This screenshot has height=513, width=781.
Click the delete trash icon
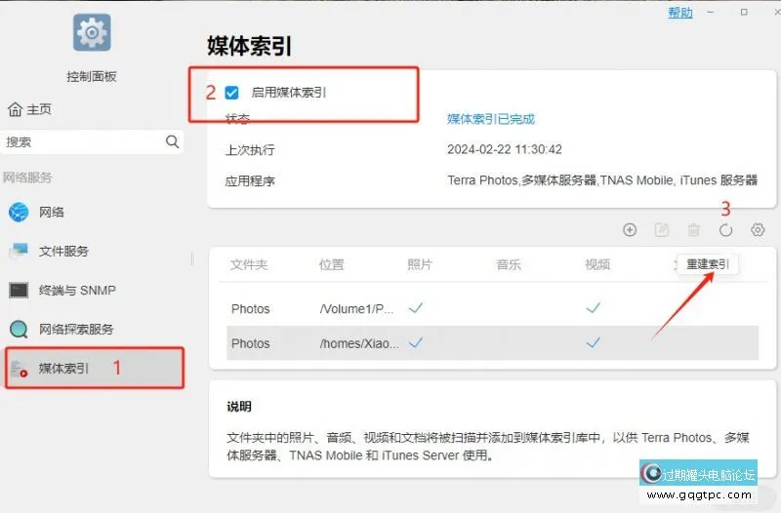click(694, 230)
